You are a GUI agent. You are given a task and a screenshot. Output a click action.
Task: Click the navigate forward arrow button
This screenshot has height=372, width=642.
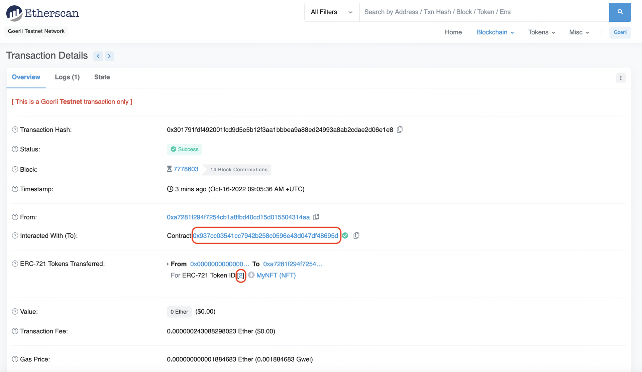click(x=110, y=55)
